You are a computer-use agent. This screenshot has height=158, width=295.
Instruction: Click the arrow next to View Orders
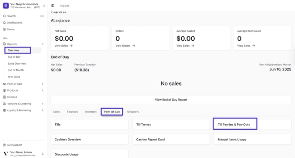(x=134, y=46)
